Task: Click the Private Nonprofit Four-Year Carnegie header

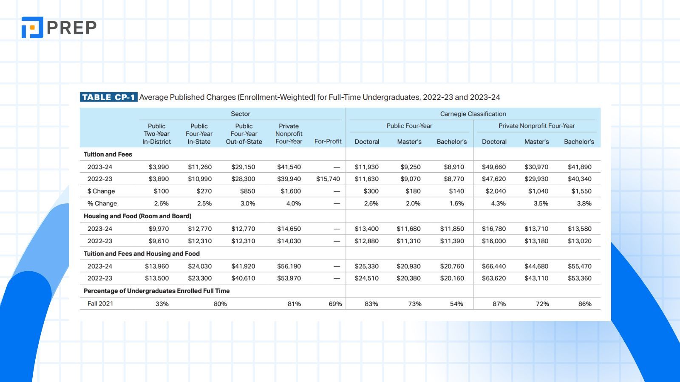Action: click(x=536, y=126)
